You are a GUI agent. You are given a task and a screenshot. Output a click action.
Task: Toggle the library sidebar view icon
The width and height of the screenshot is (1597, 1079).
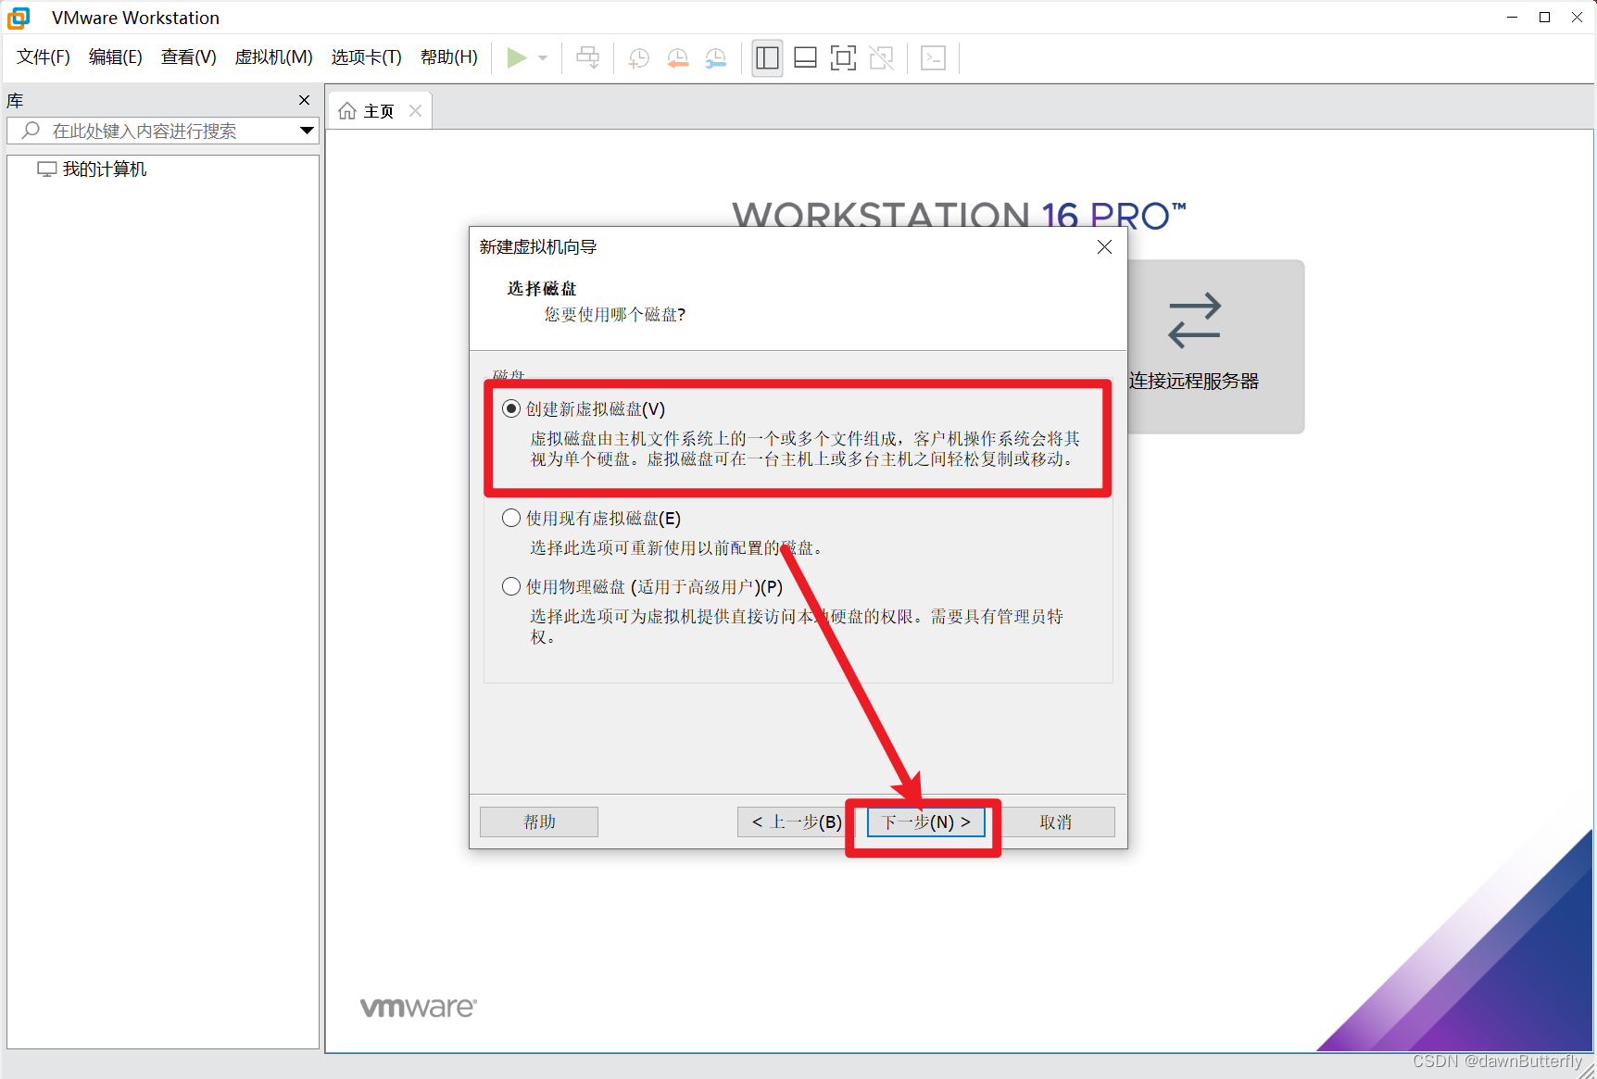pyautogui.click(x=767, y=58)
